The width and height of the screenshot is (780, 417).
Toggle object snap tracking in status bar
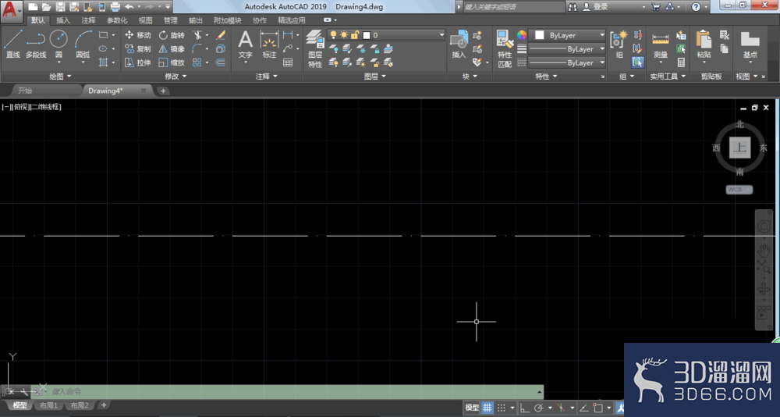584,408
